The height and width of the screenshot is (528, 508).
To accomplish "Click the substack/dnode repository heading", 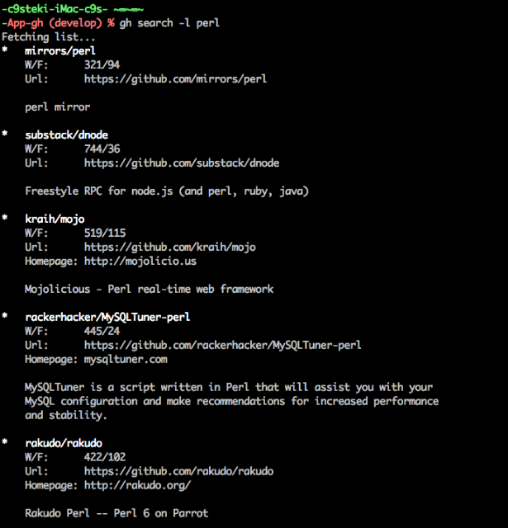I will 66,135.
